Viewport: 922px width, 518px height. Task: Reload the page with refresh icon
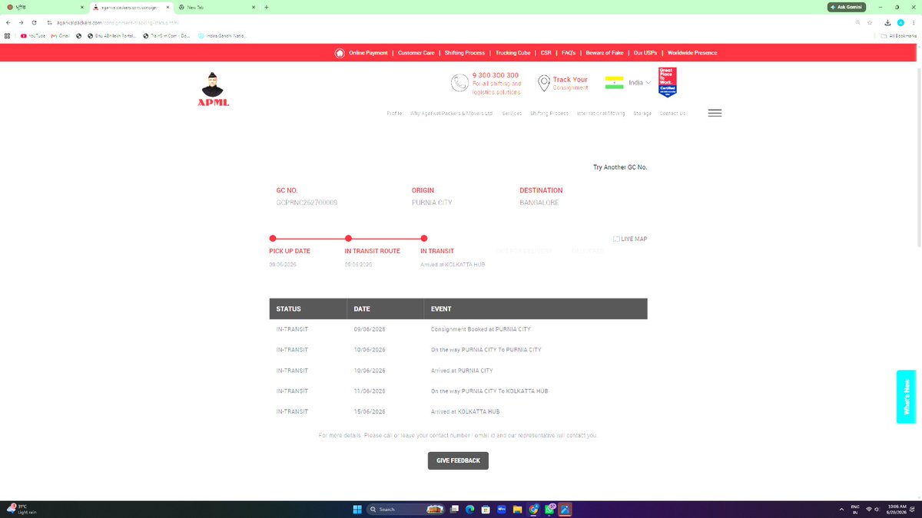34,22
